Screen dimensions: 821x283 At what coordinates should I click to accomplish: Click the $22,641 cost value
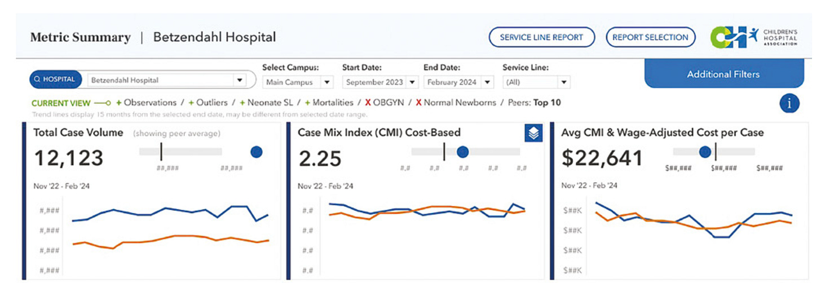pyautogui.click(x=602, y=158)
